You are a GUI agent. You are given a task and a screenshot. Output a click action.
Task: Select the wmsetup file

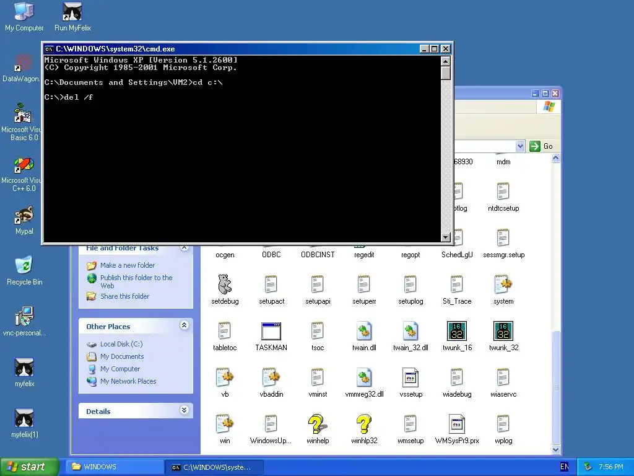click(410, 429)
